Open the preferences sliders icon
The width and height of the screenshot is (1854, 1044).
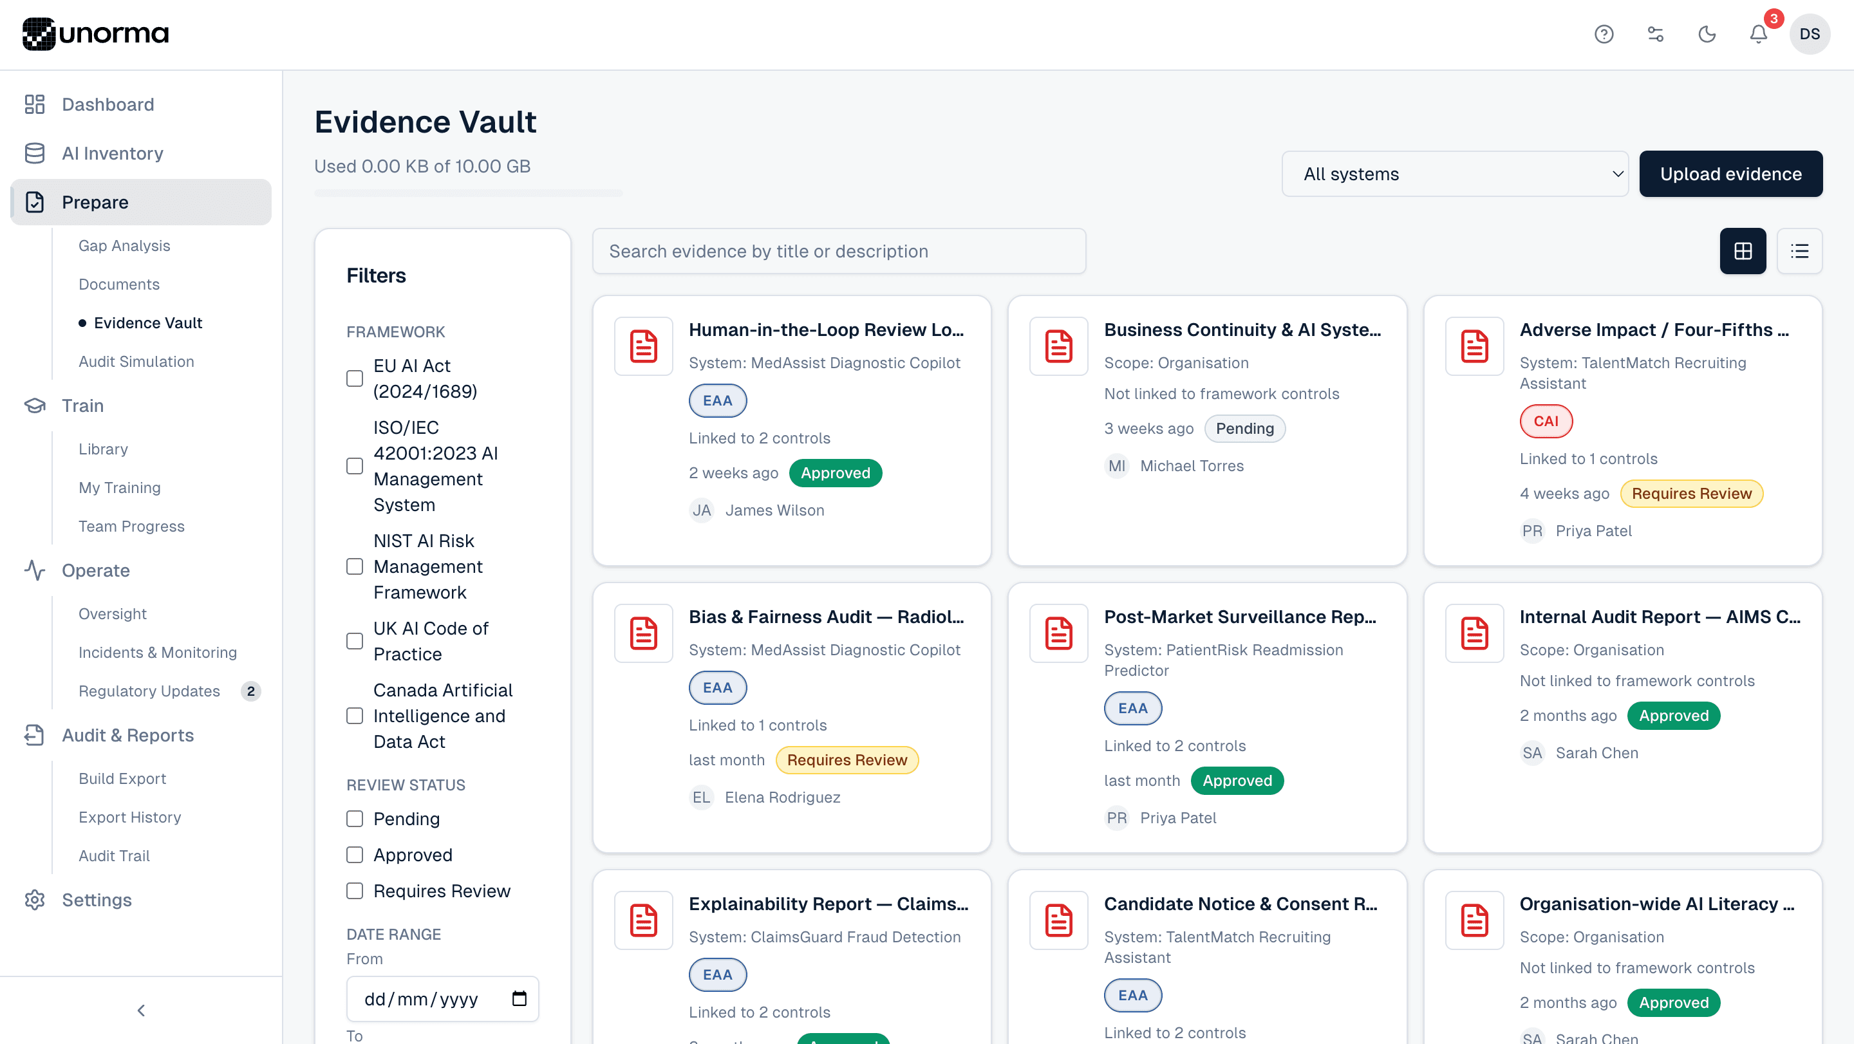[x=1655, y=34]
